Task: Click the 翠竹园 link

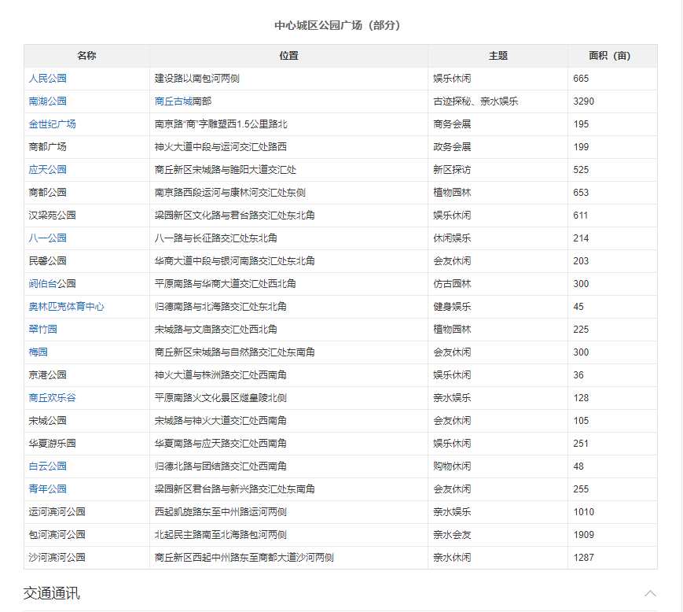Action: tap(43, 330)
